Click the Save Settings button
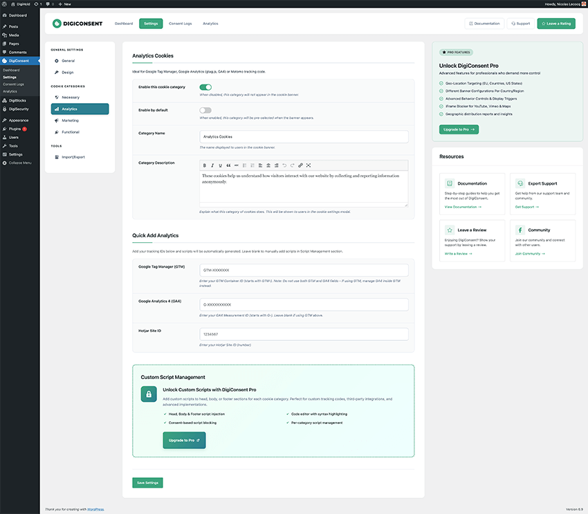The height and width of the screenshot is (514, 588). pyautogui.click(x=147, y=483)
